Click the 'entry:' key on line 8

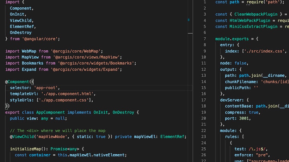tap(227, 45)
